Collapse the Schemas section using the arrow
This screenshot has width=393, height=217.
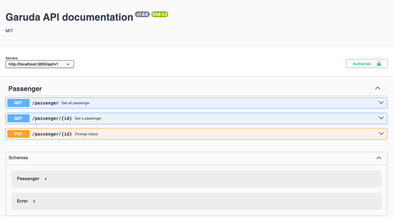click(x=379, y=158)
